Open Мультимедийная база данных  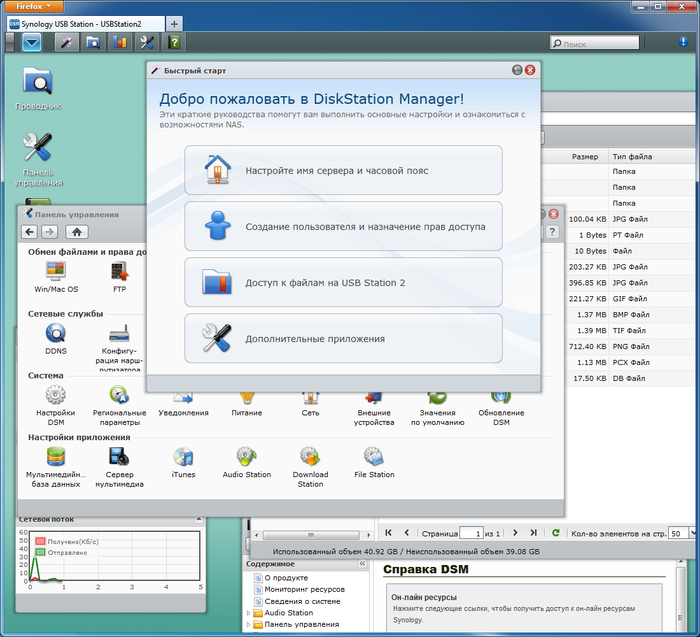56,467
